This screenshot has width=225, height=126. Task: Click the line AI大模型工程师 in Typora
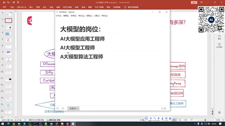[x=77, y=48]
